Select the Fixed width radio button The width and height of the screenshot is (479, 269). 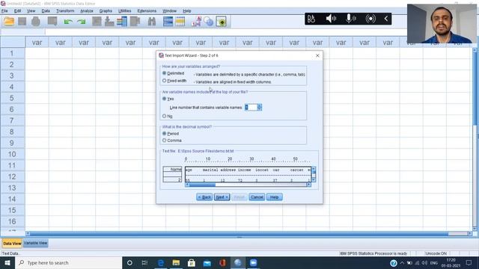(x=165, y=81)
